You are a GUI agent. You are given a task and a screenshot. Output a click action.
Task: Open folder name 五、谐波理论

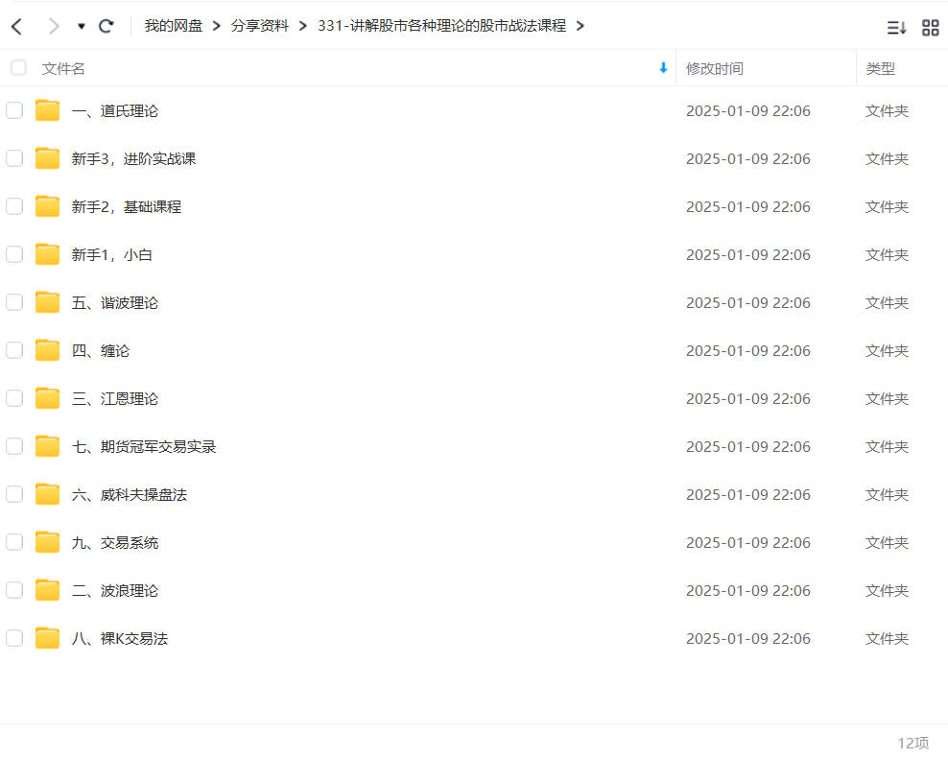[115, 303]
